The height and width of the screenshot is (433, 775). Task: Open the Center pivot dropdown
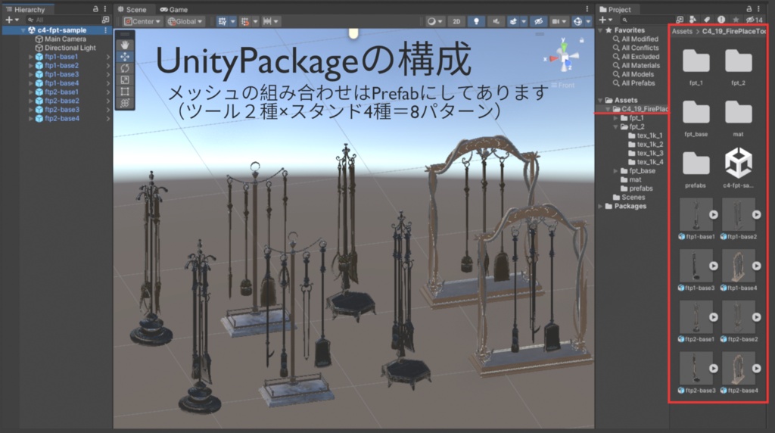pos(142,21)
